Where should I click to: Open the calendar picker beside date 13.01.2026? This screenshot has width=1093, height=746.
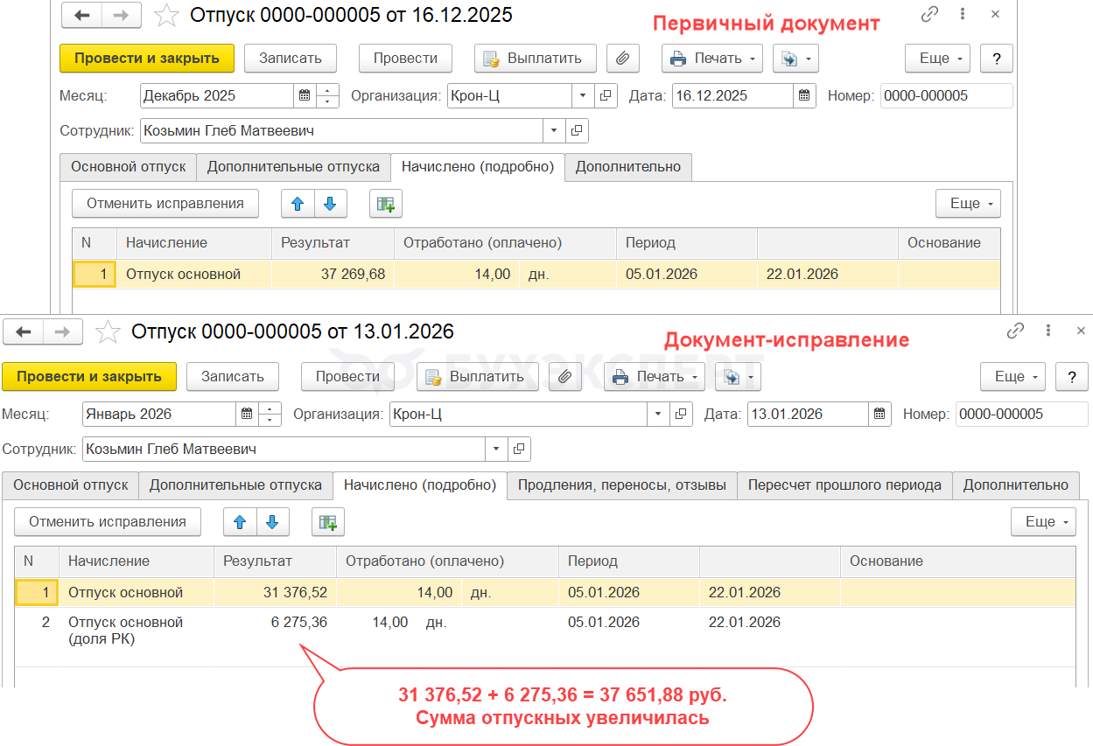[879, 415]
